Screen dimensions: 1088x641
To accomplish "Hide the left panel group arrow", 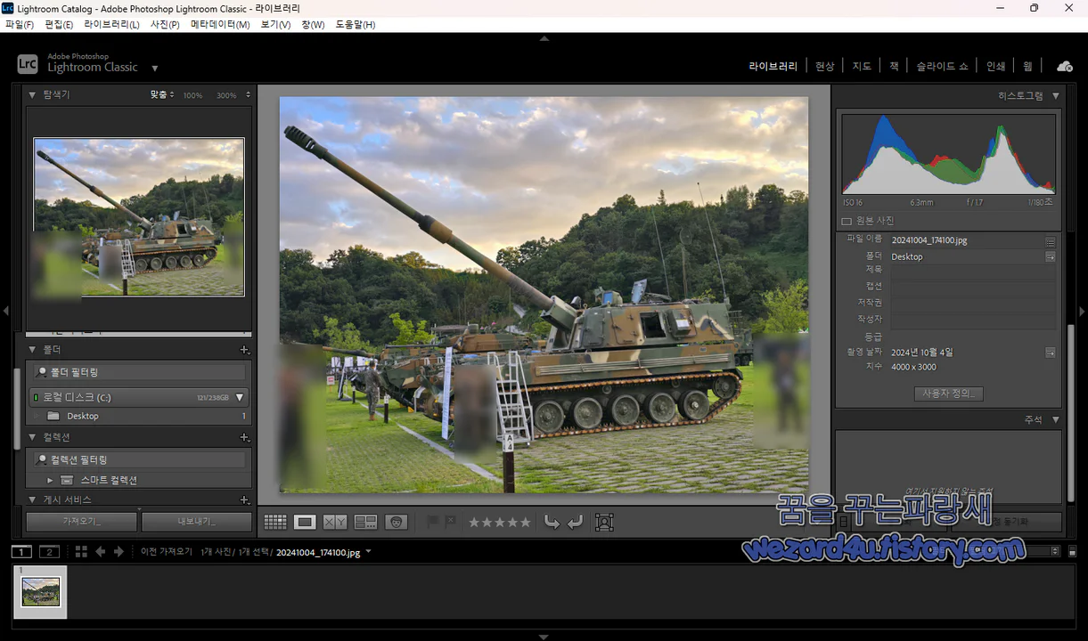I will point(5,311).
